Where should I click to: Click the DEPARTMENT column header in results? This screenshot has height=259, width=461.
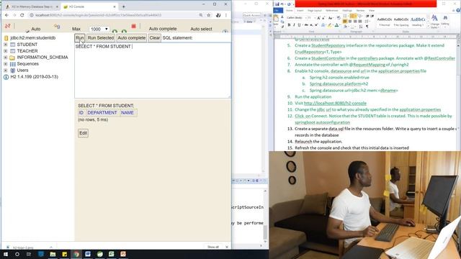point(102,113)
